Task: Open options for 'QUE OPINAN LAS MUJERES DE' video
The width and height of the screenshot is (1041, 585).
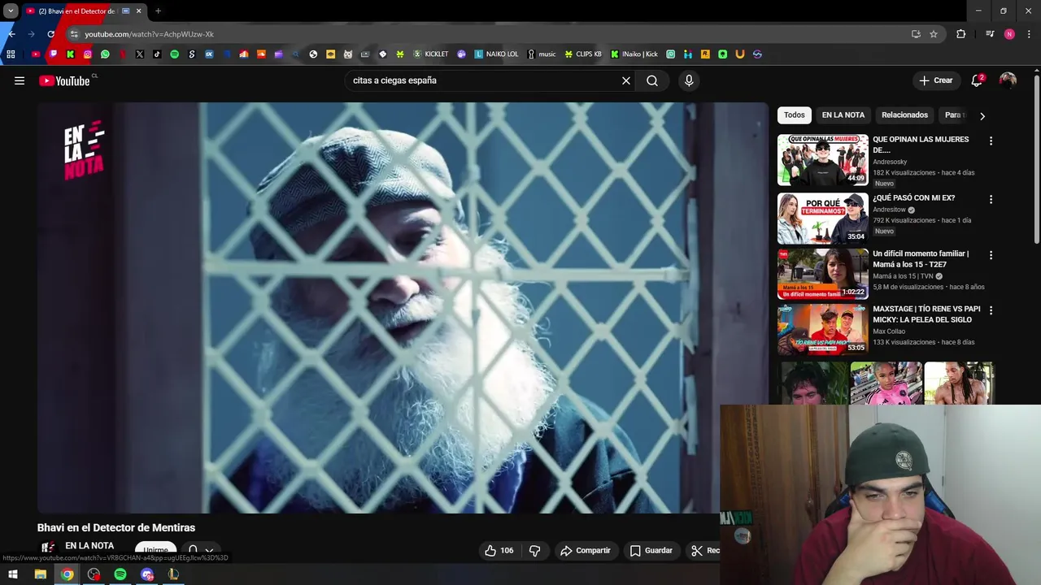Action: click(991, 141)
